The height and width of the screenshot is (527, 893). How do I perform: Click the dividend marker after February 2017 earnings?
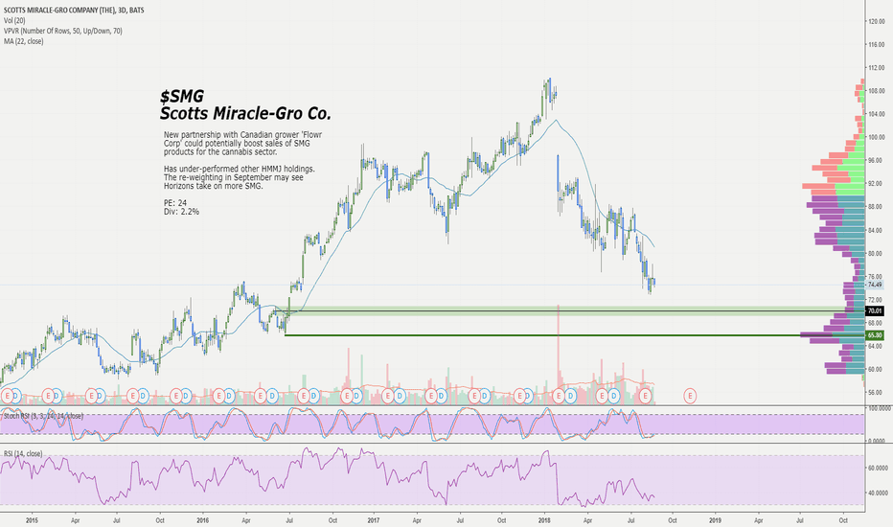pos(400,395)
